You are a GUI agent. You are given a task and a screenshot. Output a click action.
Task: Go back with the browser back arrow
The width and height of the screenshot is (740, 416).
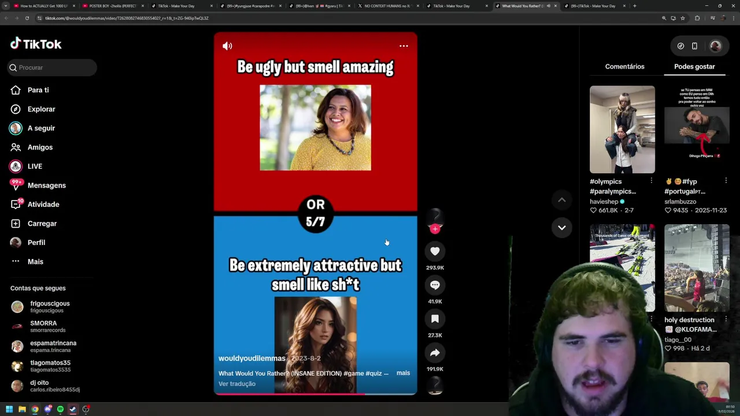pos(6,18)
